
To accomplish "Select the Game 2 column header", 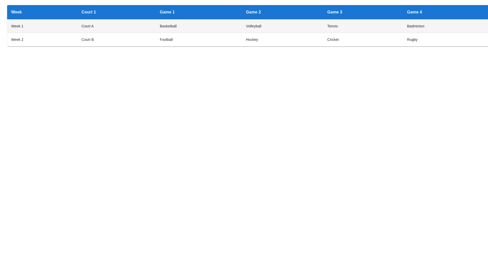I will [253, 12].
